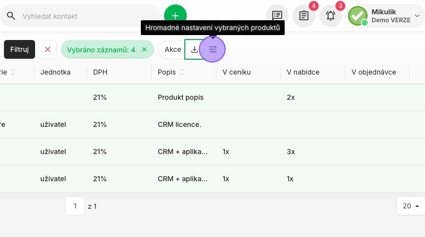
Task: Deselect the 4 selected records
Action: (144, 49)
